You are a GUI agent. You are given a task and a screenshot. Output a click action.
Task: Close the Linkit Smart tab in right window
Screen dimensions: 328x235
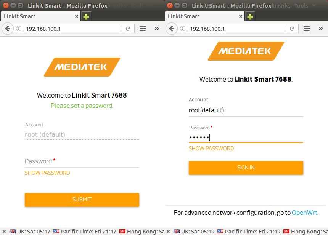click(x=241, y=16)
